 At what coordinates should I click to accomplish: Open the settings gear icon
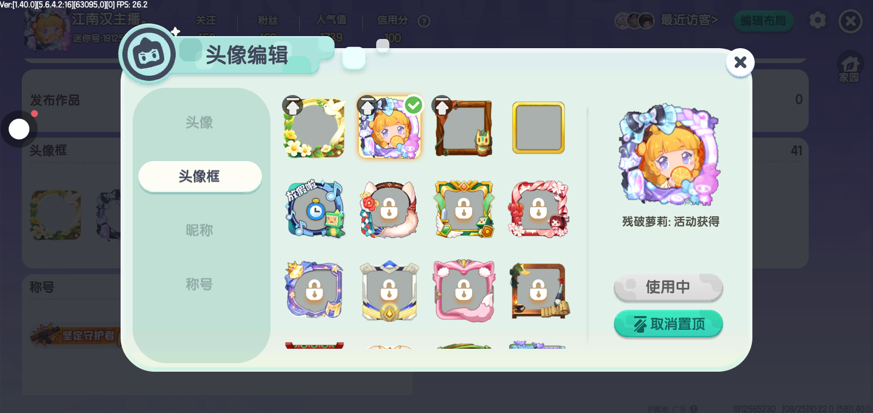click(818, 21)
